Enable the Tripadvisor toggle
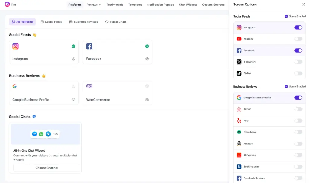The image size is (309, 183). coord(298,132)
